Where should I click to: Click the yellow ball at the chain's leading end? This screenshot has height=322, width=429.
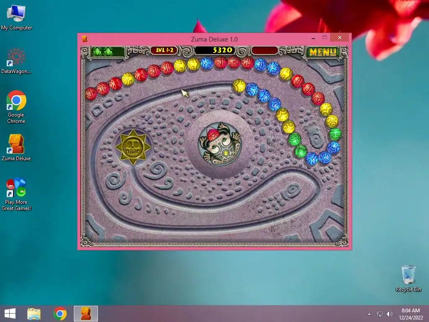coord(239,86)
